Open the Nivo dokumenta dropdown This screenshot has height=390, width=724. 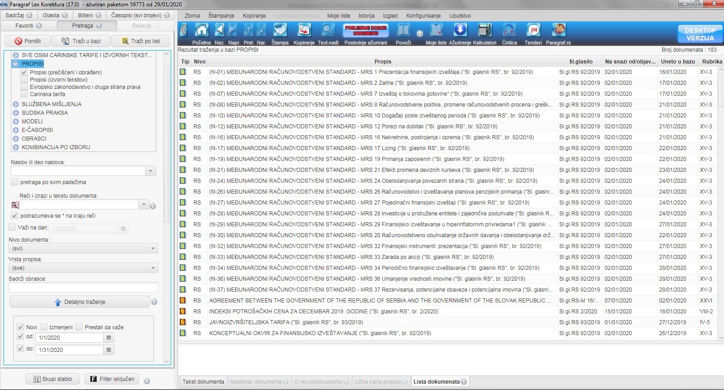pyautogui.click(x=83, y=249)
